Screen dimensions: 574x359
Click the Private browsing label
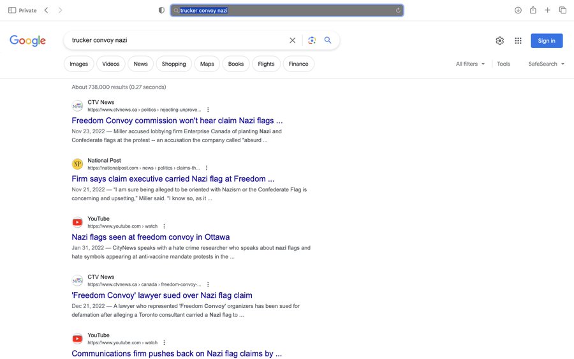[x=27, y=10]
